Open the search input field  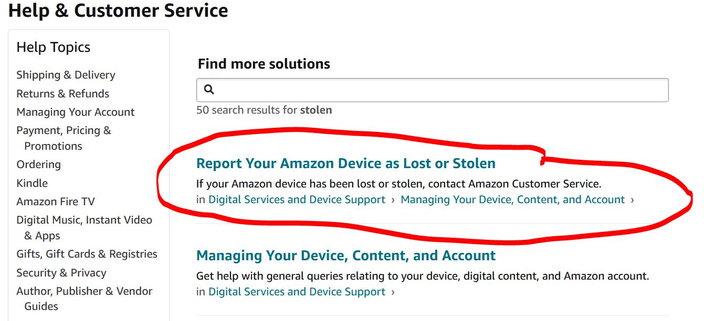tap(367, 90)
